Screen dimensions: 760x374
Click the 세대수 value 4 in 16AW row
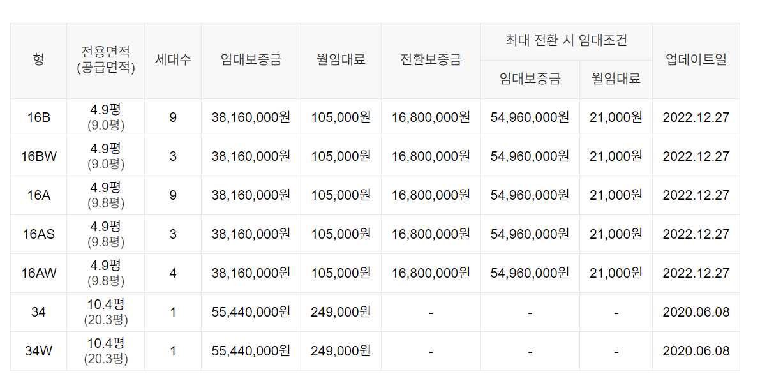click(x=173, y=273)
